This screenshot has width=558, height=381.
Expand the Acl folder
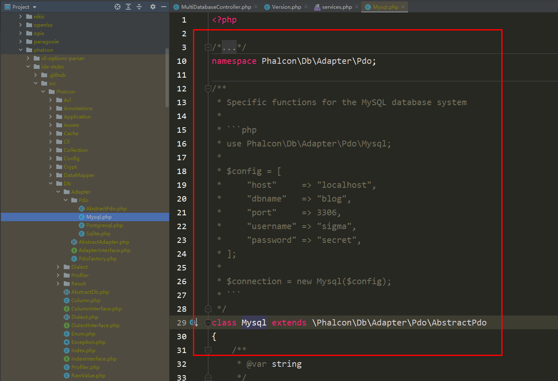pos(51,100)
